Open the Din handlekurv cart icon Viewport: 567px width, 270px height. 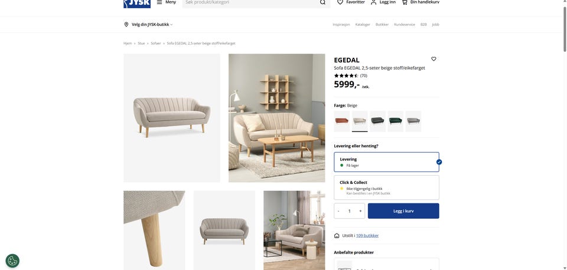tap(404, 2)
